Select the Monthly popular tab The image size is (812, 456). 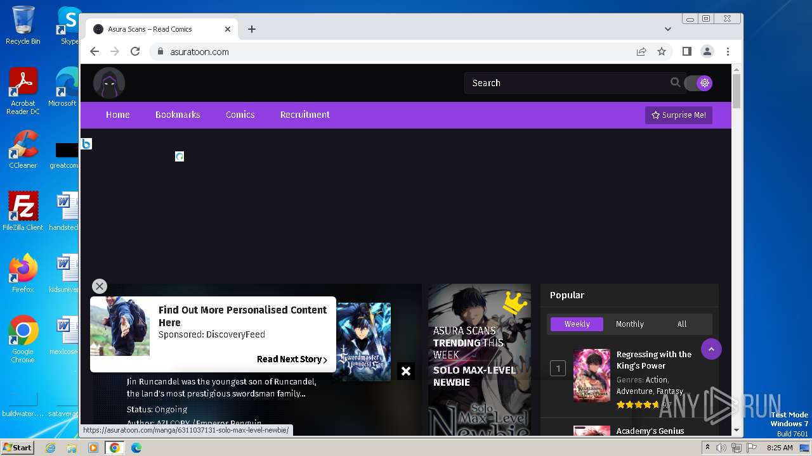(630, 324)
